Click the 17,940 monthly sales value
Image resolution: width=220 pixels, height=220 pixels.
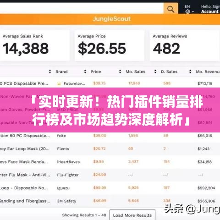(134, 83)
